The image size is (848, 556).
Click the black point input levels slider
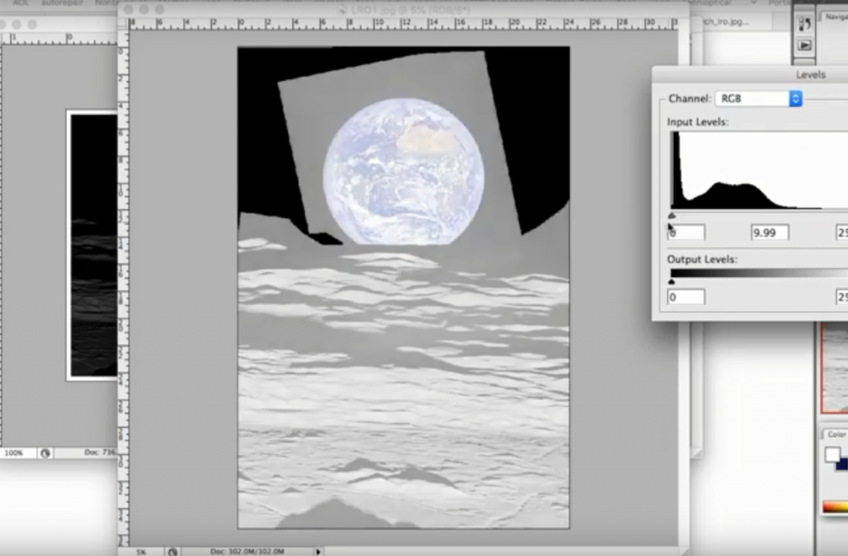(x=672, y=217)
